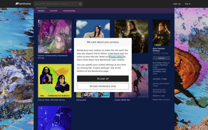Viewport: 208px width, 130px height.
Task: Open the Queer Community Facebook Group album art
Action: (x=55, y=36)
